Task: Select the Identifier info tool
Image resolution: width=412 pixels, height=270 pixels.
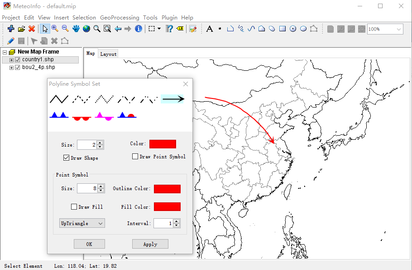Action: 139,29
